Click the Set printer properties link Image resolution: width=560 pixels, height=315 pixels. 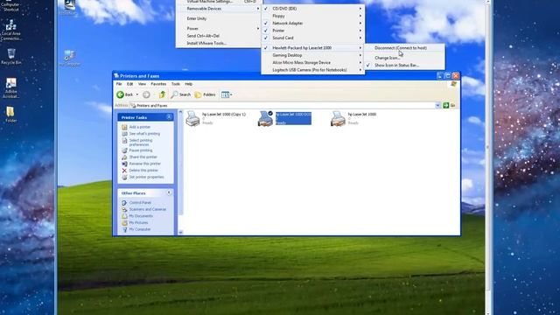click(146, 177)
